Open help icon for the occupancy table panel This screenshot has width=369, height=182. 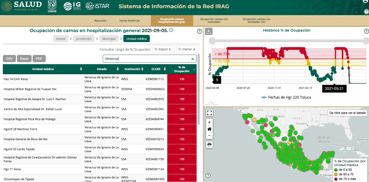[x=199, y=31]
